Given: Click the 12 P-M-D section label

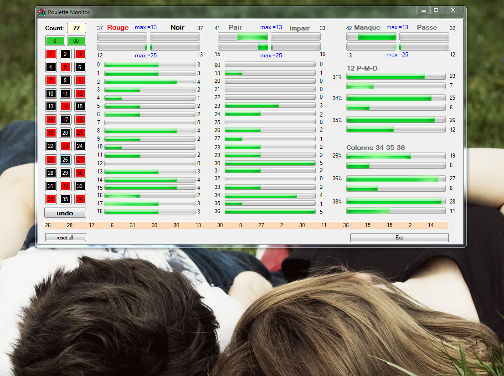Looking at the screenshot, I should (x=362, y=68).
